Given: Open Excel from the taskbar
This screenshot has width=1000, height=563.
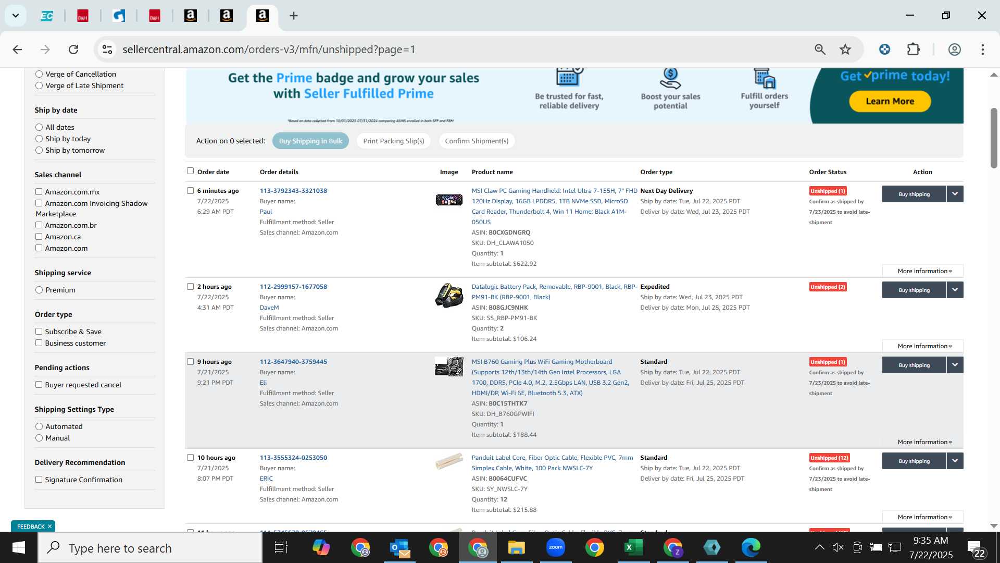Looking at the screenshot, I should (633, 548).
